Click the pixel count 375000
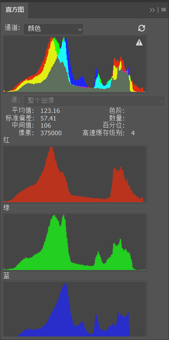169x340 pixels. (51, 133)
